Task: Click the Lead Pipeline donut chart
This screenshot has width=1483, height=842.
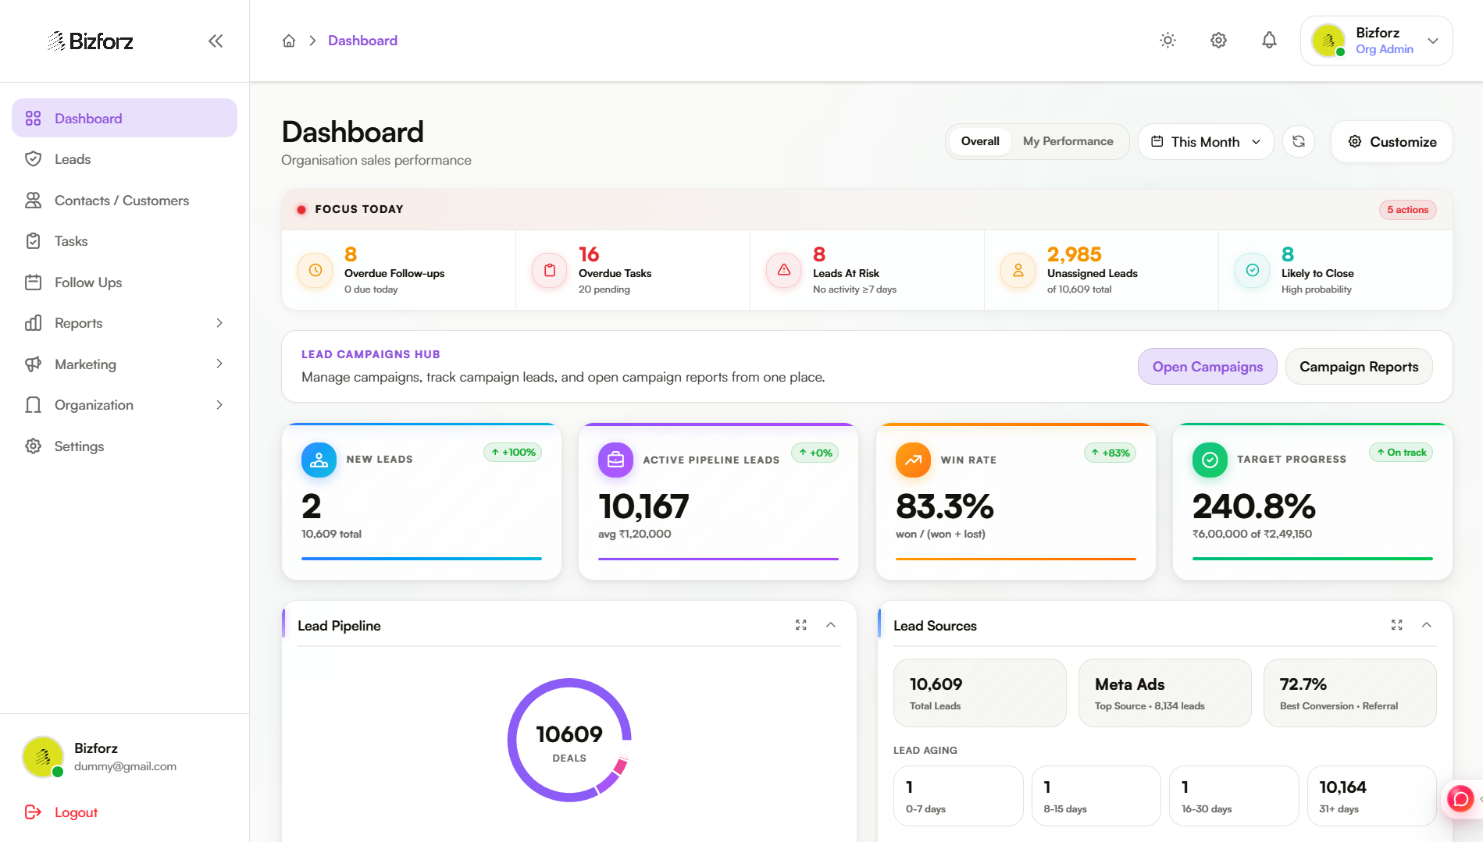Action: (569, 740)
